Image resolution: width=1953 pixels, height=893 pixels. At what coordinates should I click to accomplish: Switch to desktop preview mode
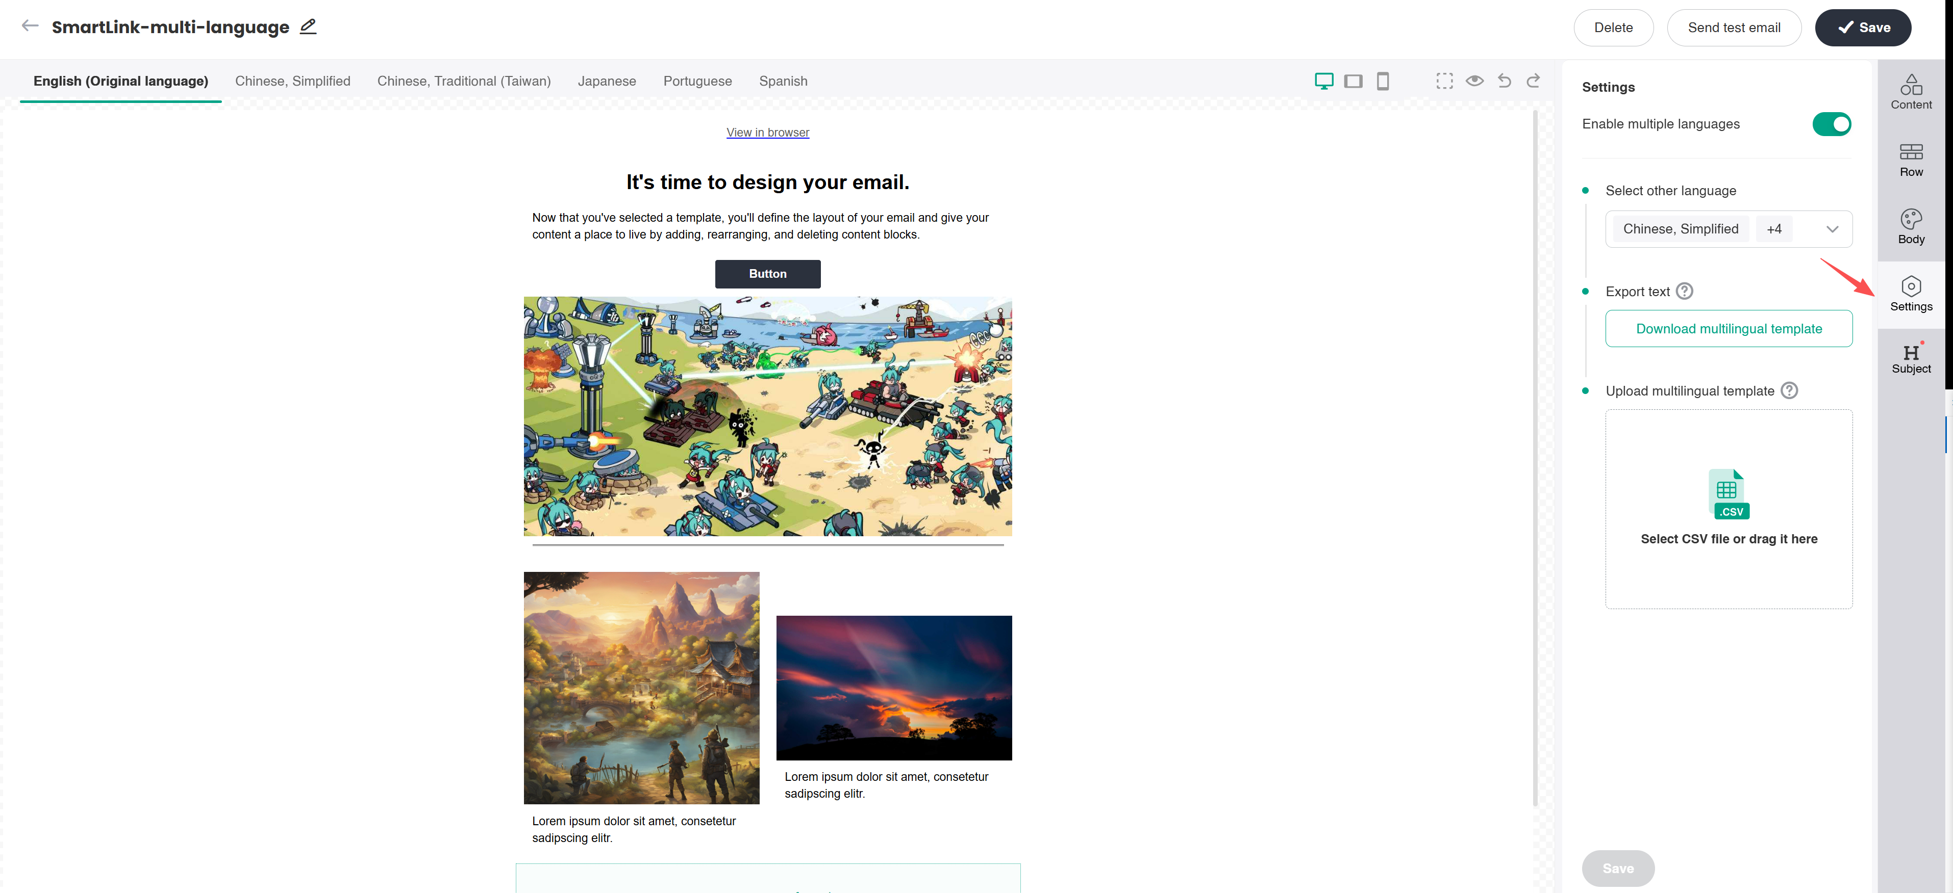(1324, 81)
